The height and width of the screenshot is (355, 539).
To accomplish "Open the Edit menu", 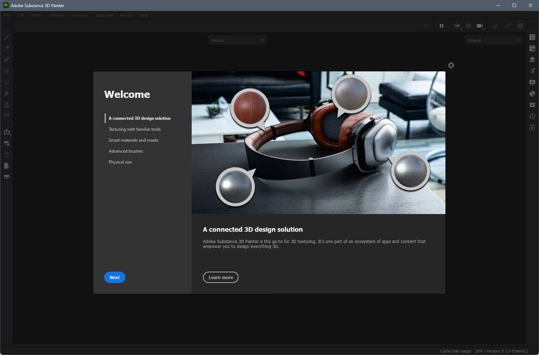I will point(21,15).
